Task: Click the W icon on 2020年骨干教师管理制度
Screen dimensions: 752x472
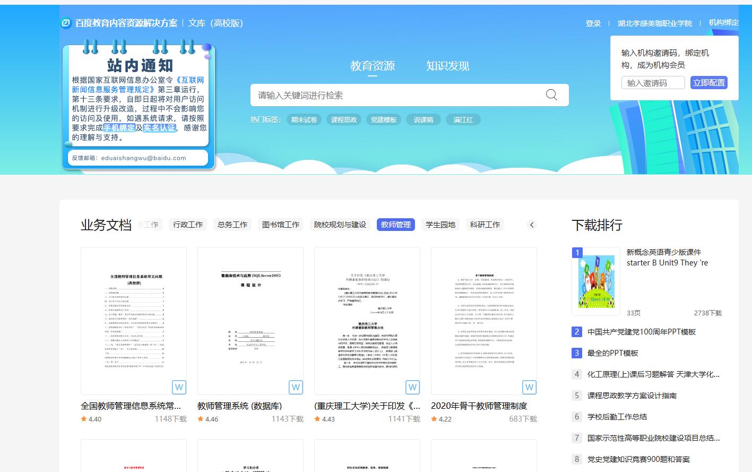Action: 529,387
